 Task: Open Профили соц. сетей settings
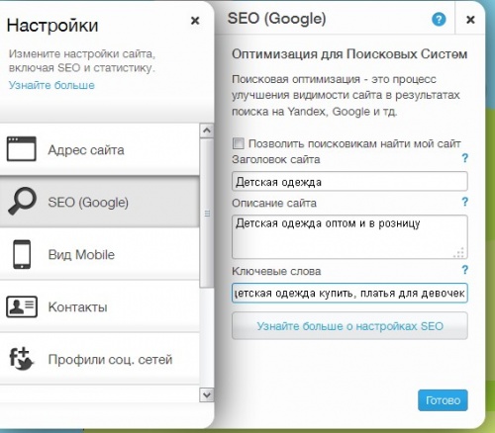[100, 359]
